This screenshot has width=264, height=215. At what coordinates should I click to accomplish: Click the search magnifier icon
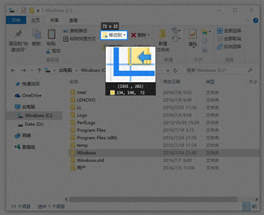250,70
